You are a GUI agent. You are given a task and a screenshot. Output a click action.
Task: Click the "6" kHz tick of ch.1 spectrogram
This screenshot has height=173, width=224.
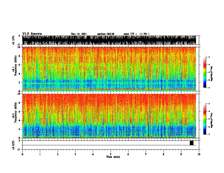pos(20,65)
